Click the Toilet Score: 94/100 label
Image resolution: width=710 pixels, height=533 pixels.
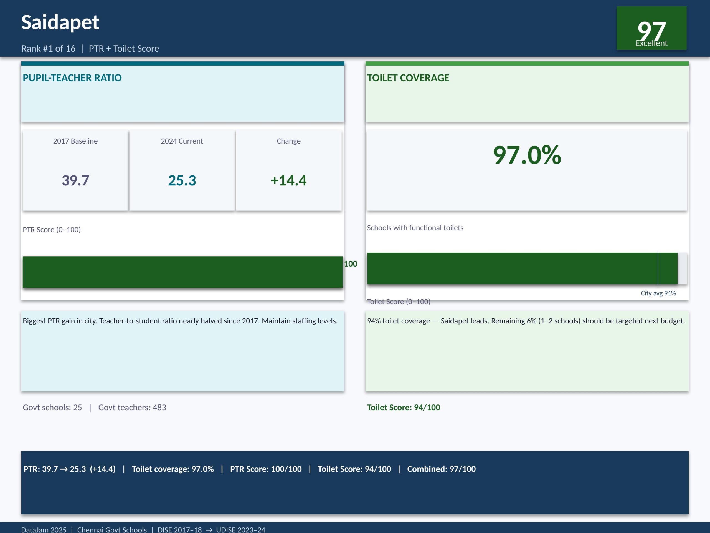coord(404,407)
